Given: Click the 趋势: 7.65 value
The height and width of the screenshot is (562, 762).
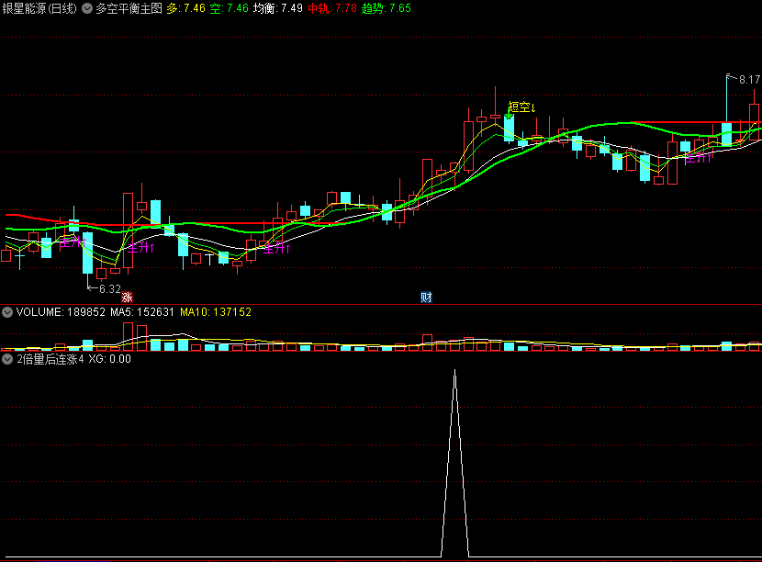Looking at the screenshot, I should click(x=387, y=8).
